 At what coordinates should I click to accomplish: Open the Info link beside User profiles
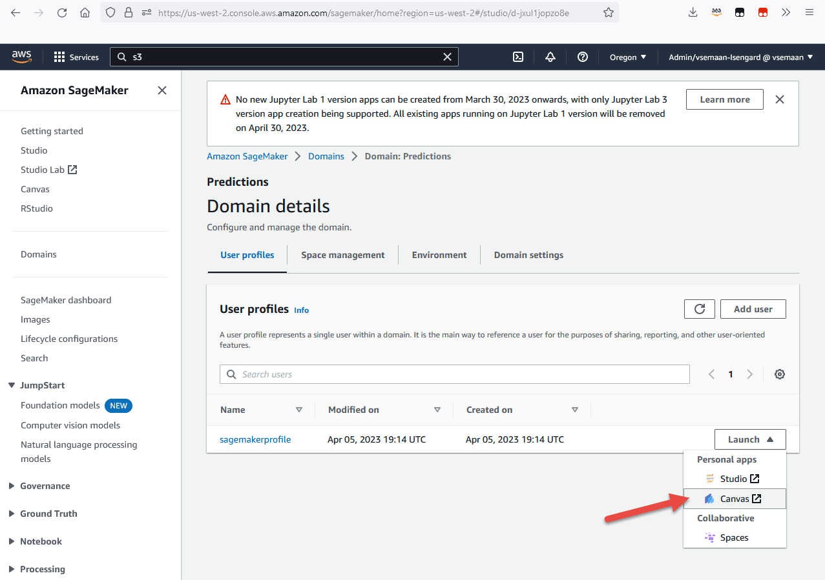pos(301,310)
